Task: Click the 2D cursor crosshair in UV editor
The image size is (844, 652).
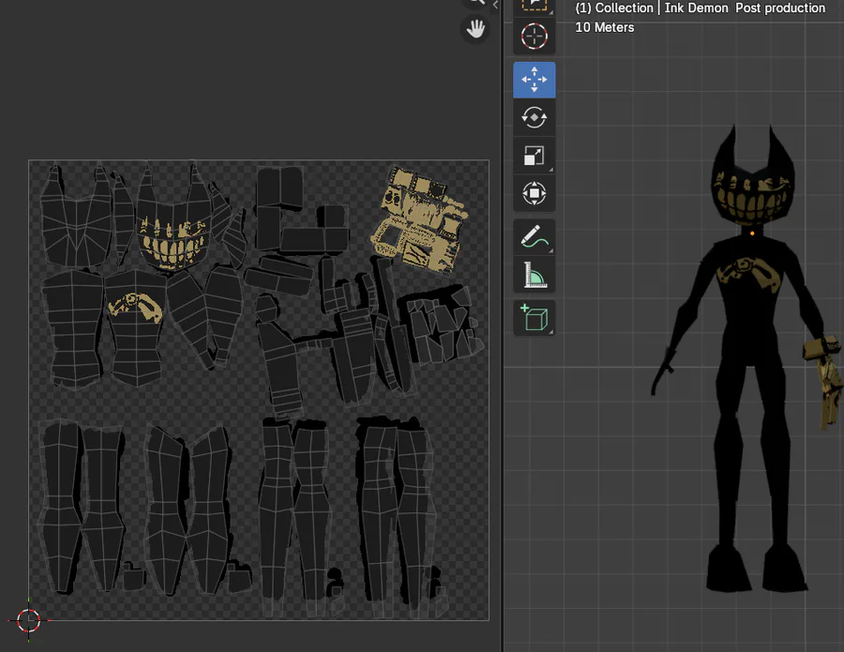Action: tap(28, 620)
